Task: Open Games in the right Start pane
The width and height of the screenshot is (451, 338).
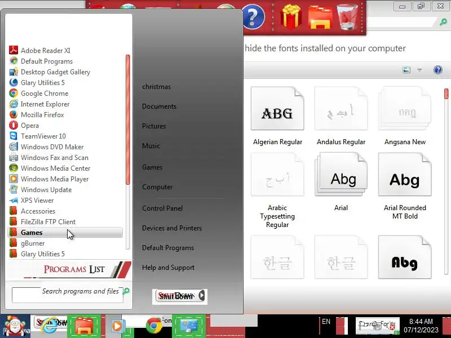Action: pyautogui.click(x=152, y=167)
